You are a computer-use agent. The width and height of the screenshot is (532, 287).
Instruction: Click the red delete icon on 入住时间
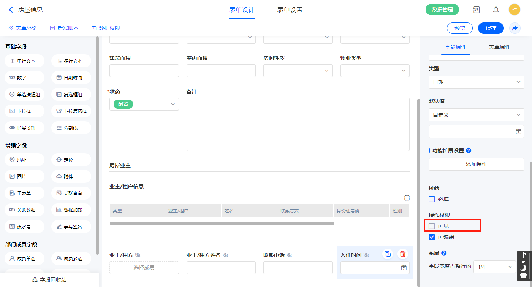coord(402,254)
